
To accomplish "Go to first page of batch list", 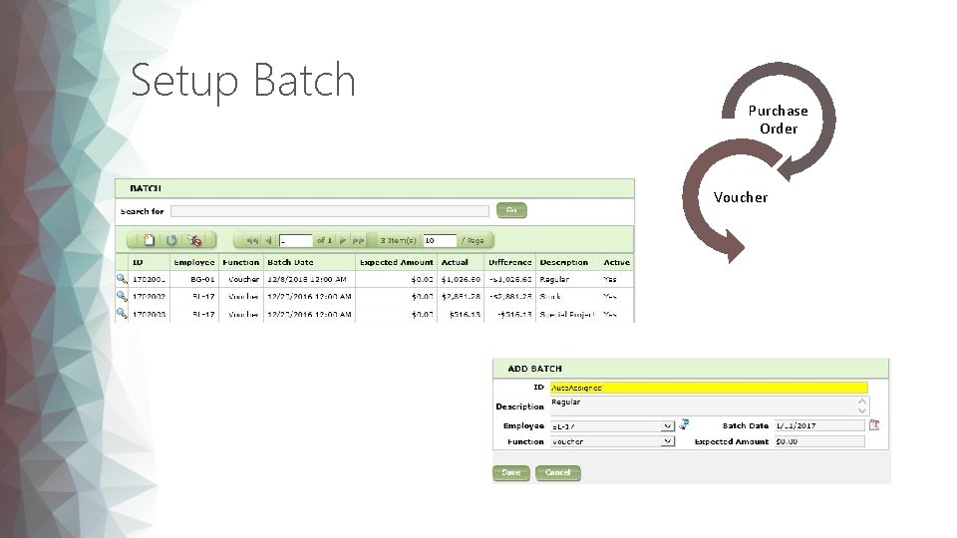I will pos(251,240).
